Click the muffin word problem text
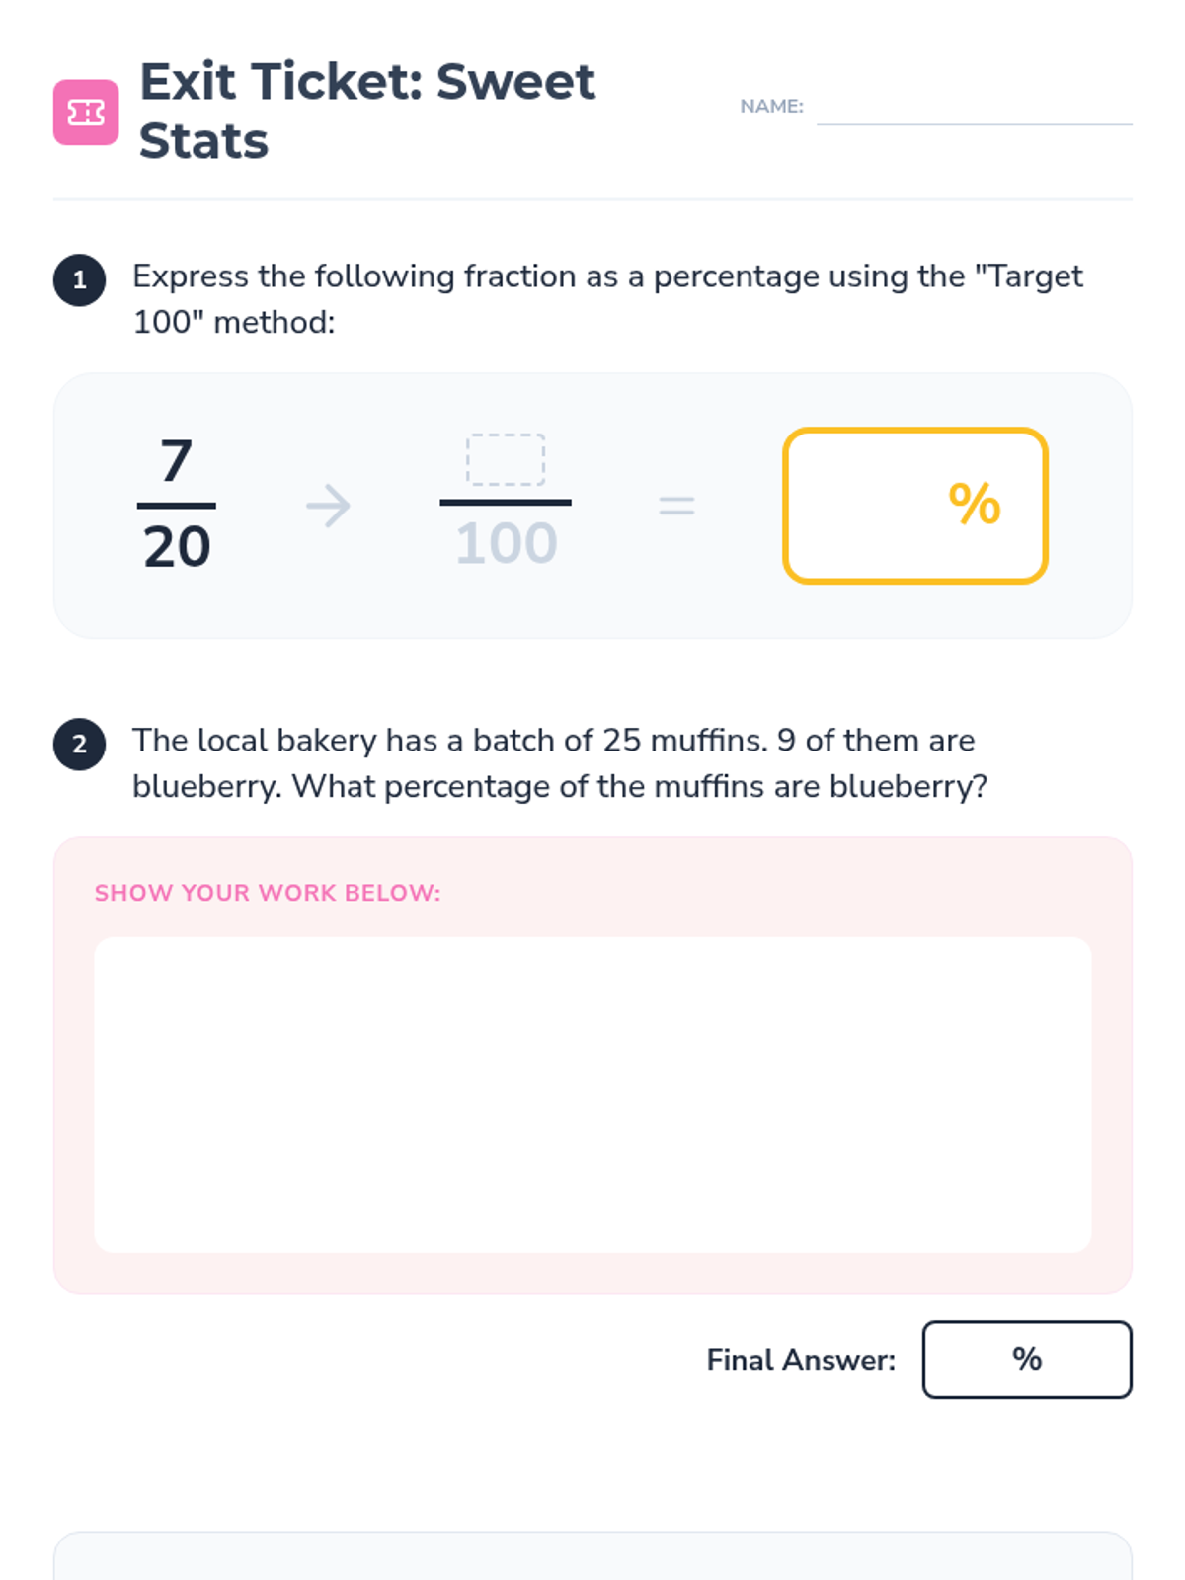Image resolution: width=1185 pixels, height=1580 pixels. click(560, 763)
